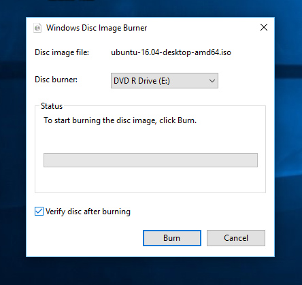
Task: Open the Disc burner drive dropdown
Action: pos(165,81)
